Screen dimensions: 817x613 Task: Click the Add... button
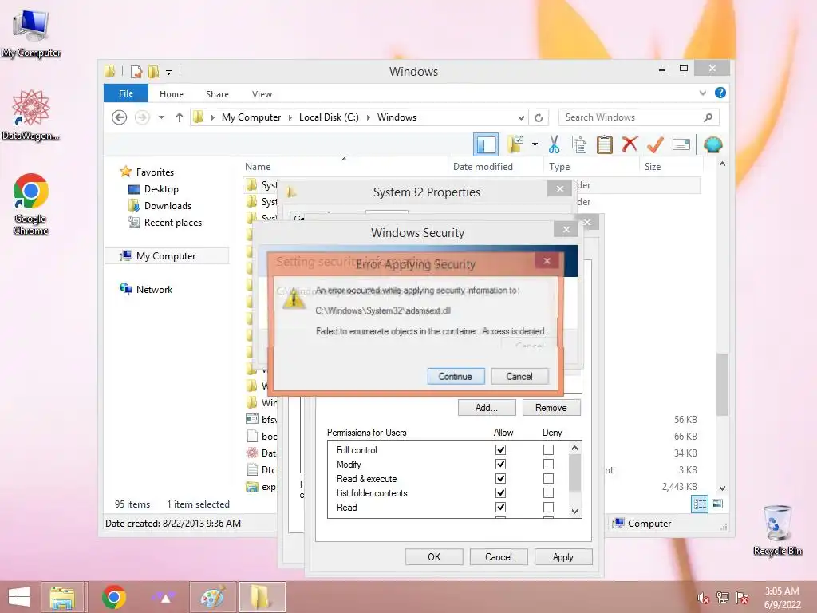pos(487,408)
